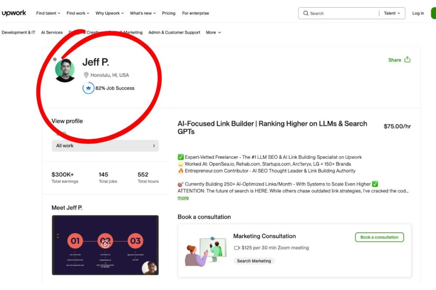The width and height of the screenshot is (436, 290).
Task: Click the search magnifier icon
Action: [306, 13]
